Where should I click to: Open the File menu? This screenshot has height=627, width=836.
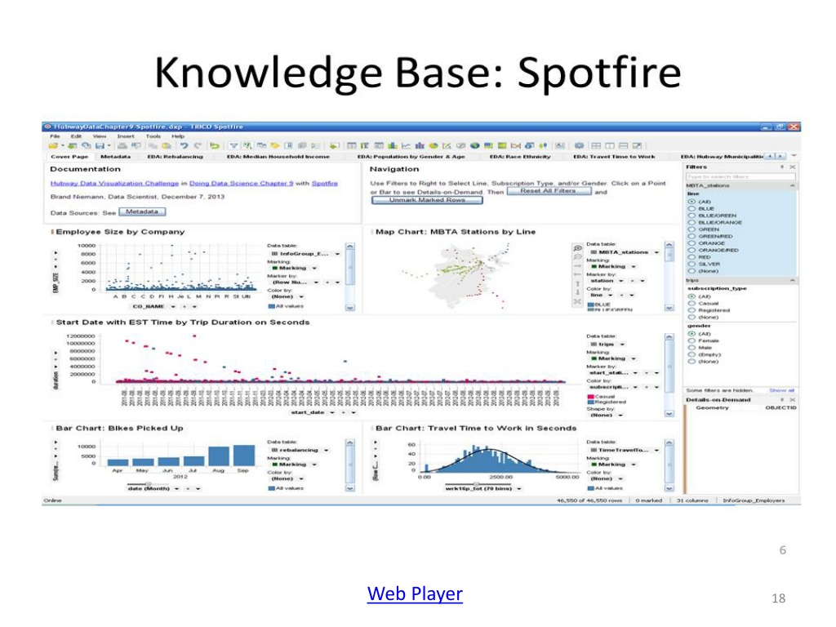point(55,136)
